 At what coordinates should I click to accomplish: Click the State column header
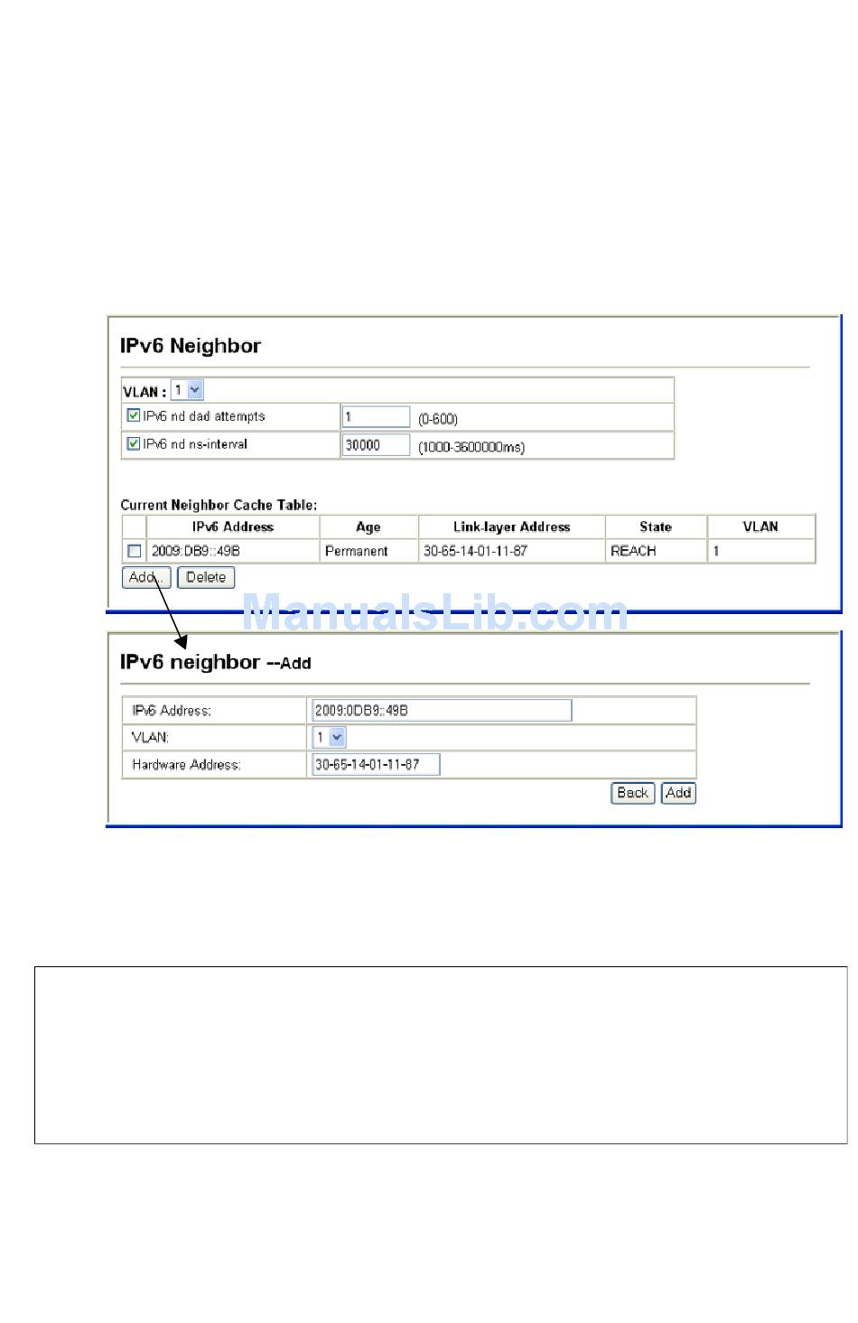tap(656, 527)
